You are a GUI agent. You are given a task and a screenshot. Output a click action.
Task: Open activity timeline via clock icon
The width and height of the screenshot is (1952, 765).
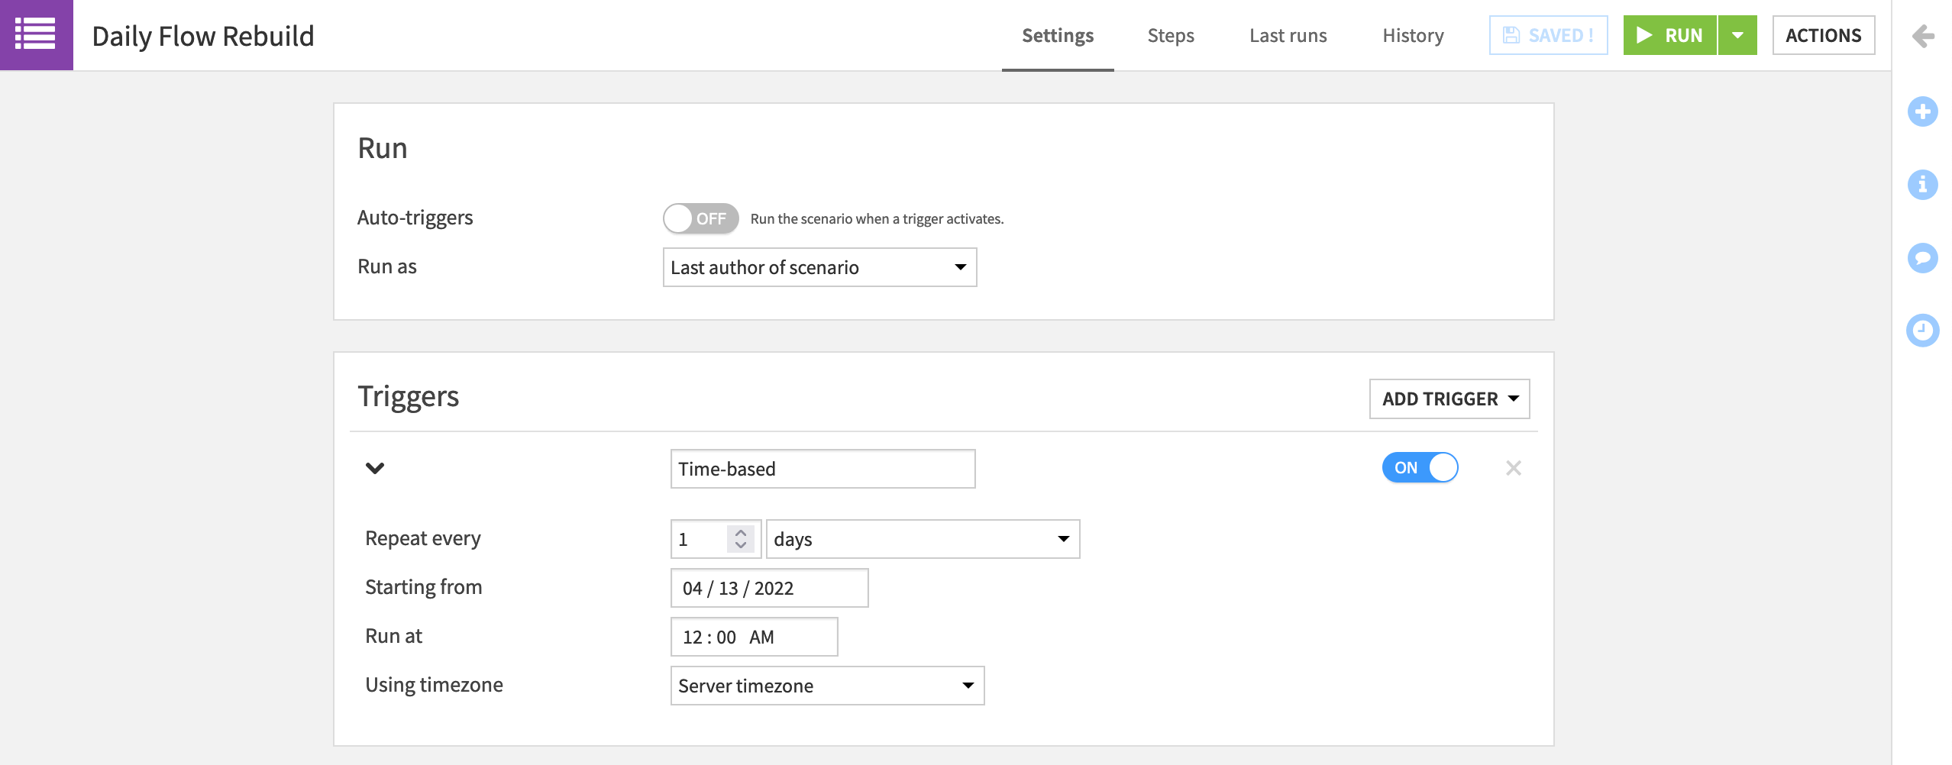coord(1924,331)
